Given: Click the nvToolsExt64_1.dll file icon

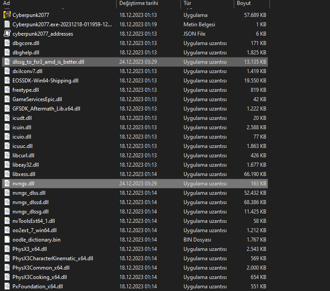Looking at the screenshot, I should point(7,221).
